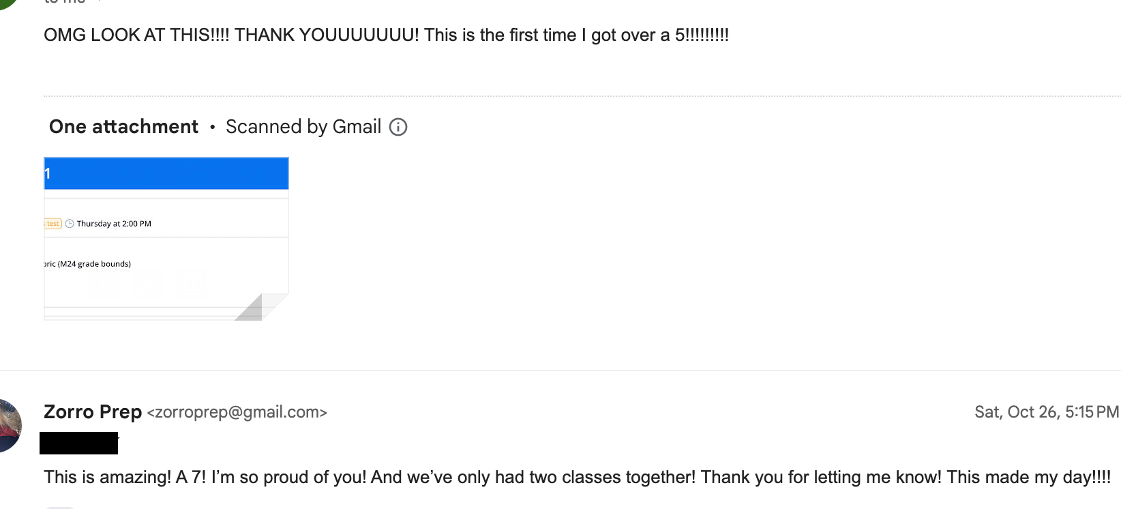Show trimmed content below the reply
This screenshot has width=1121, height=509.
(59, 507)
